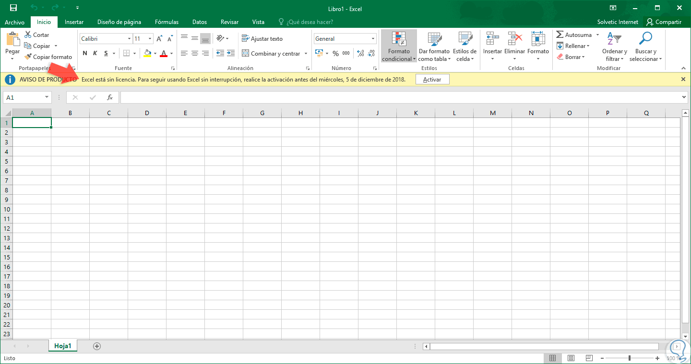
Task: Collapse the ribbon with the chevron
Action: [683, 68]
